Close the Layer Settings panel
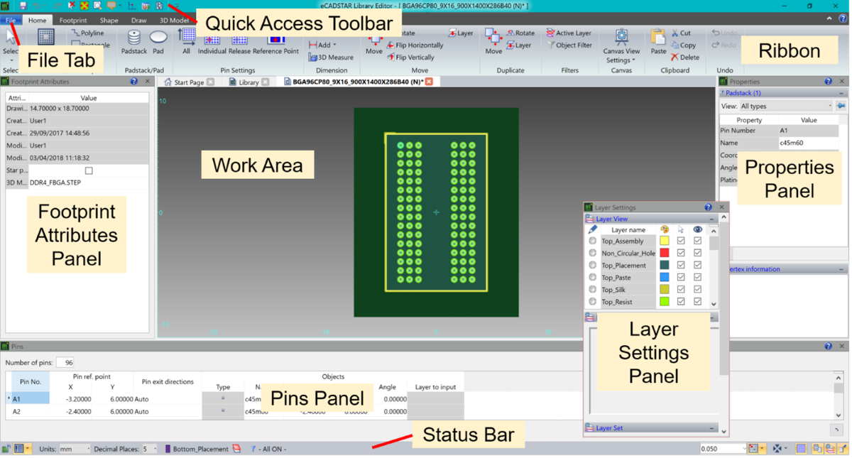852x458 pixels. tap(722, 207)
